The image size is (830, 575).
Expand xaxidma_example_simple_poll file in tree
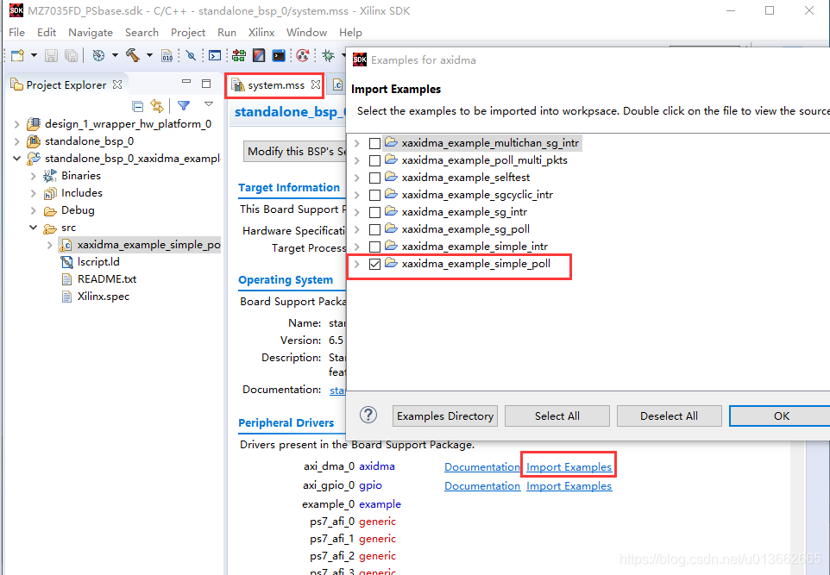pyautogui.click(x=50, y=245)
